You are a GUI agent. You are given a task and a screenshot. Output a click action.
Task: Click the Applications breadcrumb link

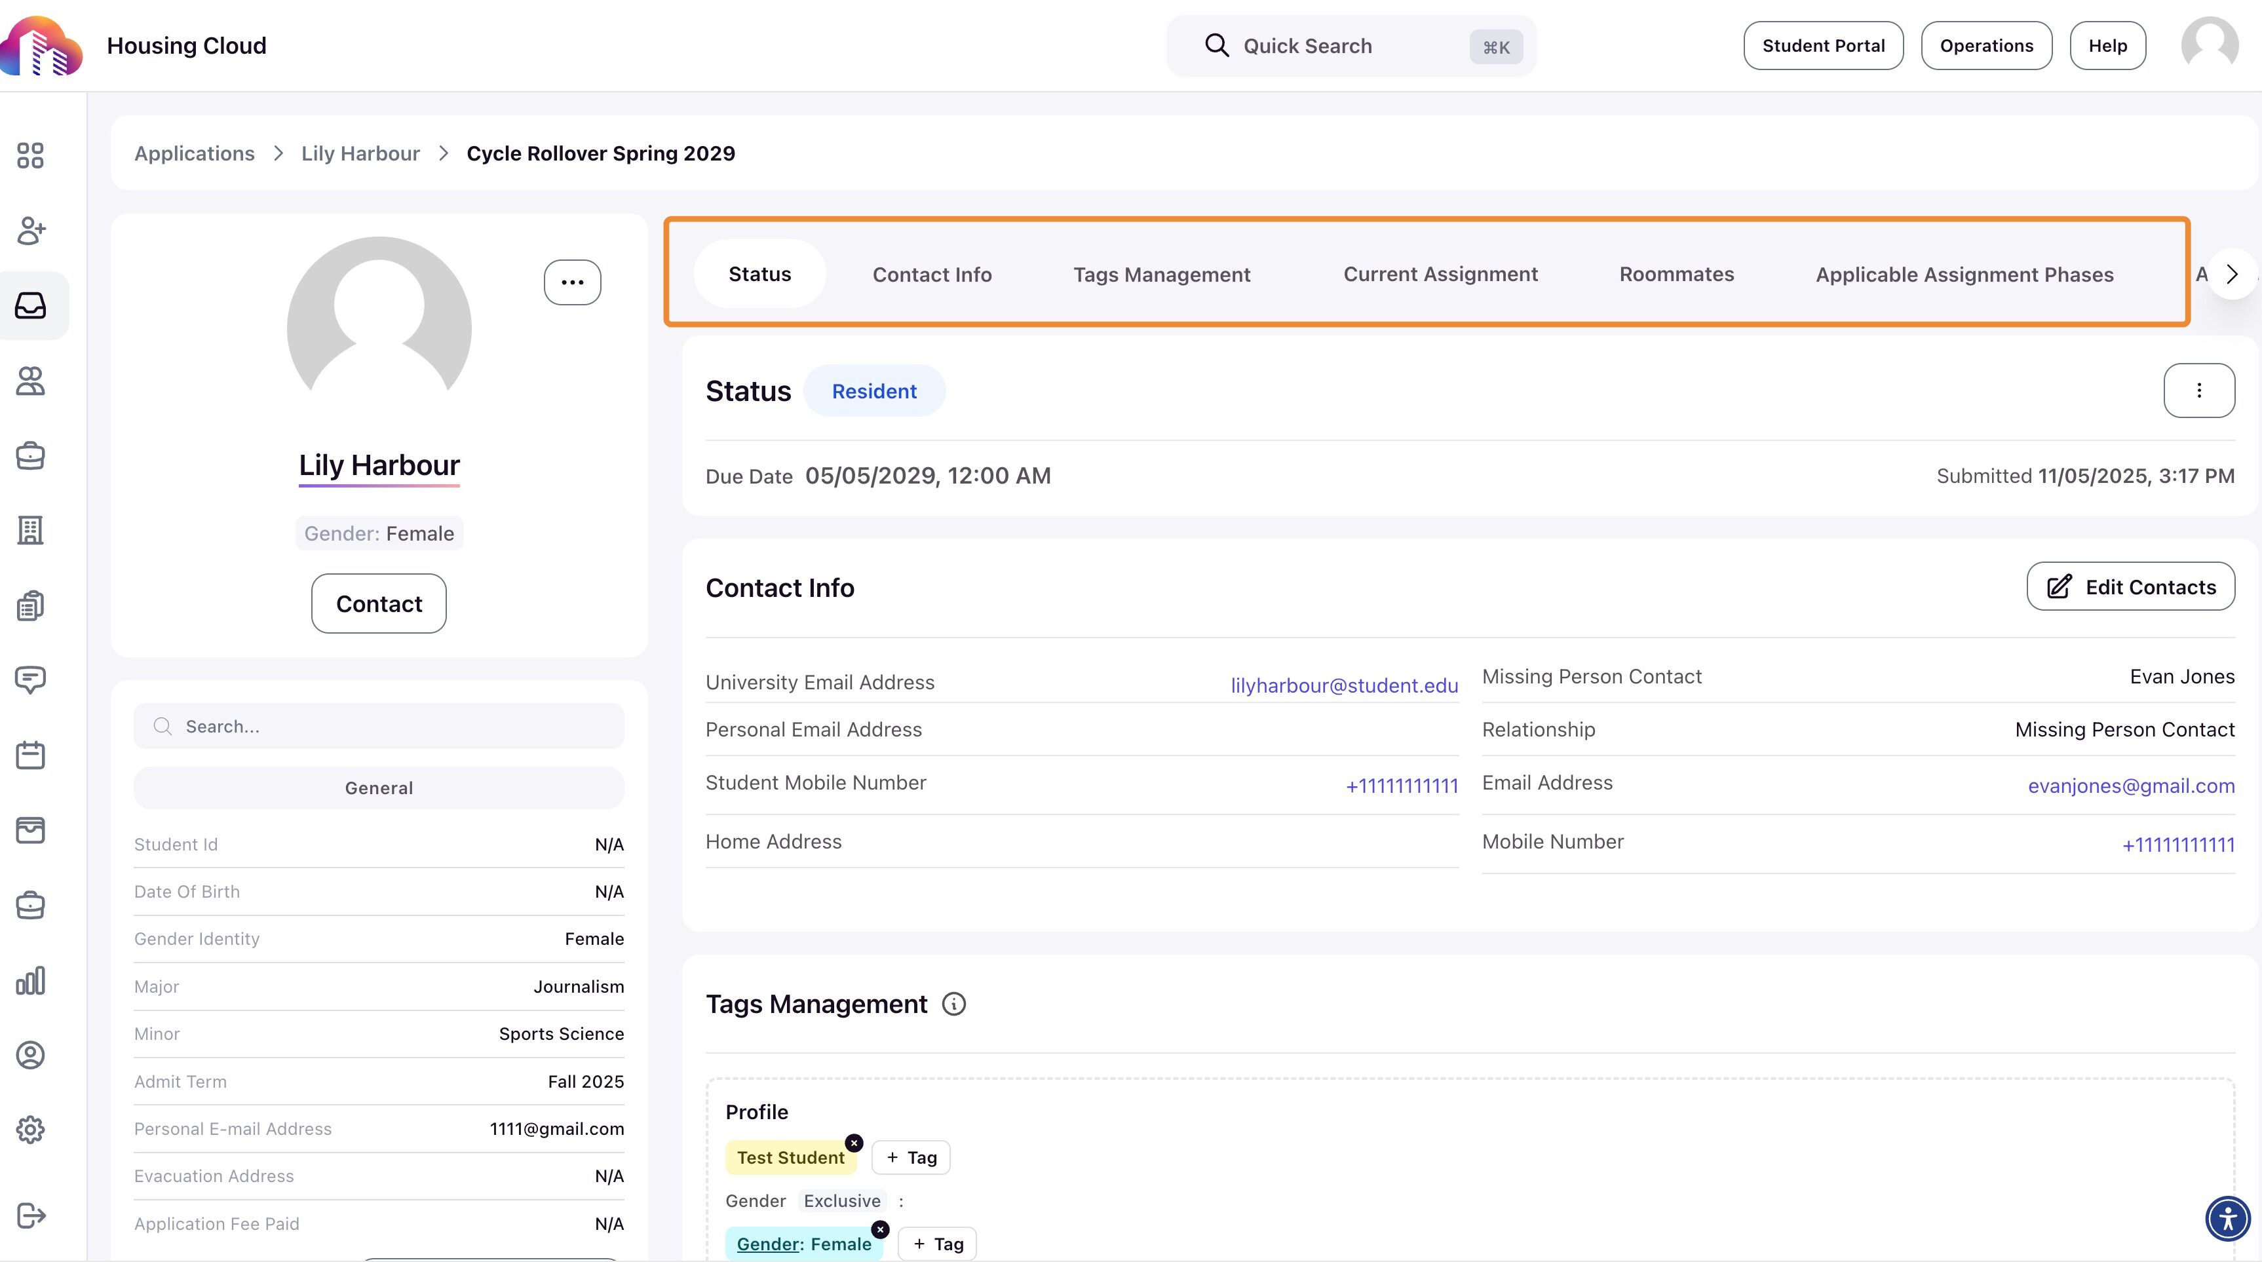(194, 154)
